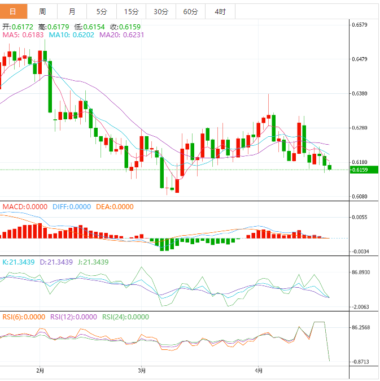Click the RSI(6) indicator label
380x381 pixels.
23,317
